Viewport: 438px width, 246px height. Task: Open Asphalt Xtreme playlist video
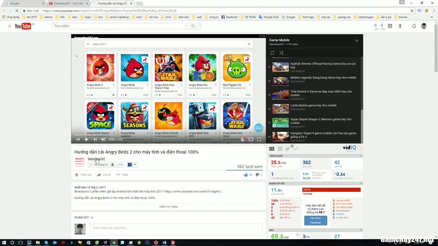[314, 67]
